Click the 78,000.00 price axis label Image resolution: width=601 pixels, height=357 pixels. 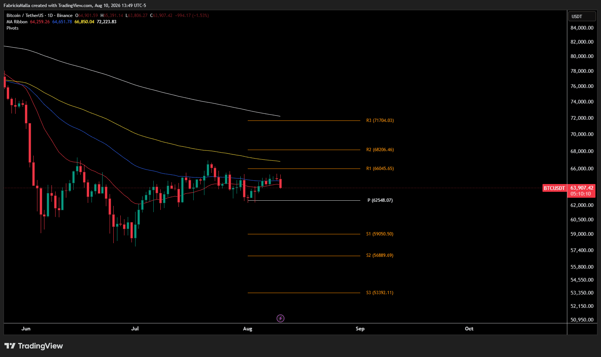[582, 71]
